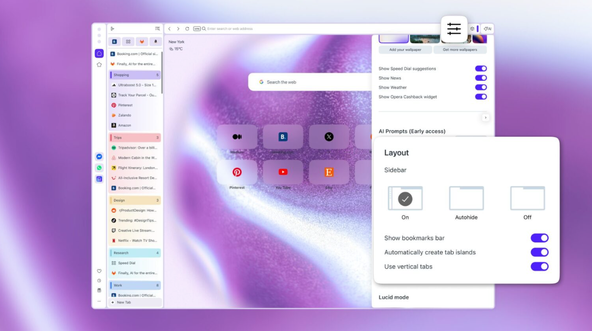The width and height of the screenshot is (592, 331).
Task: Open Pinboards heart icon in sidebar
Action: coord(99,271)
